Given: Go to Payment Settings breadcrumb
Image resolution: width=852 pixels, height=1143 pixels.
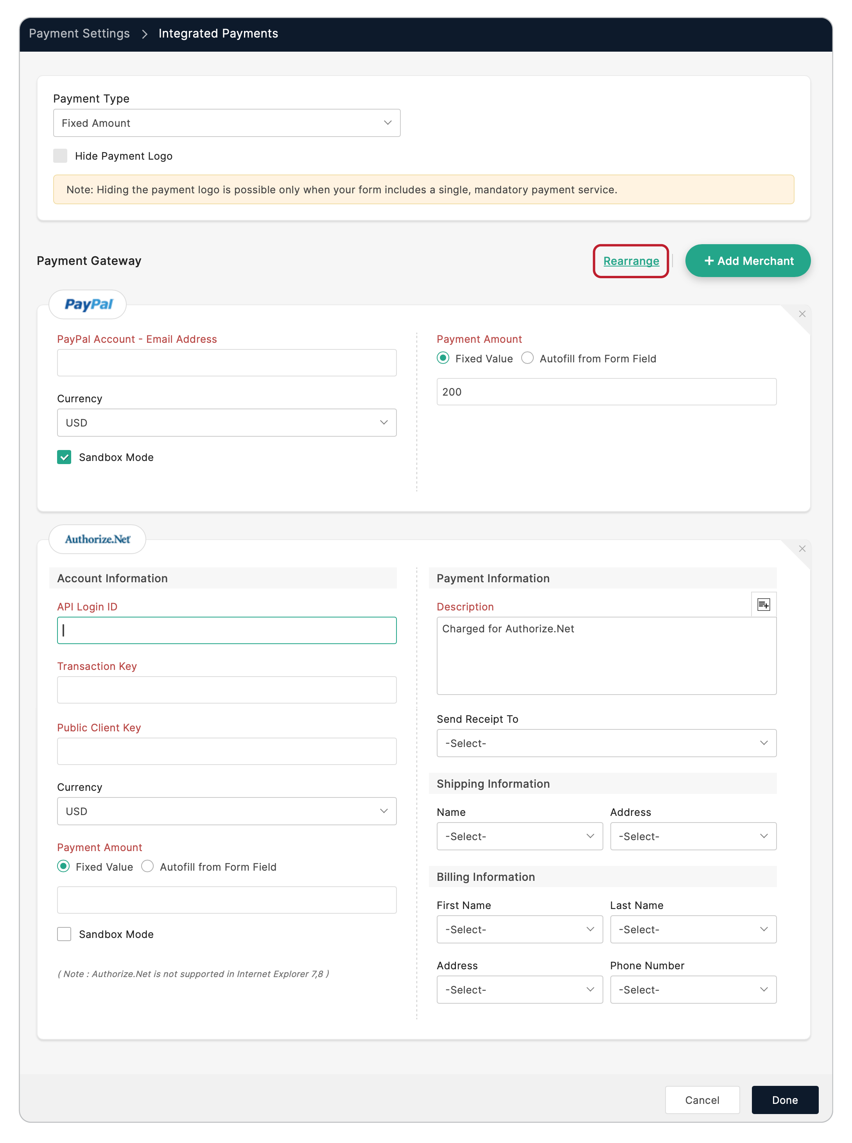Looking at the screenshot, I should (79, 34).
